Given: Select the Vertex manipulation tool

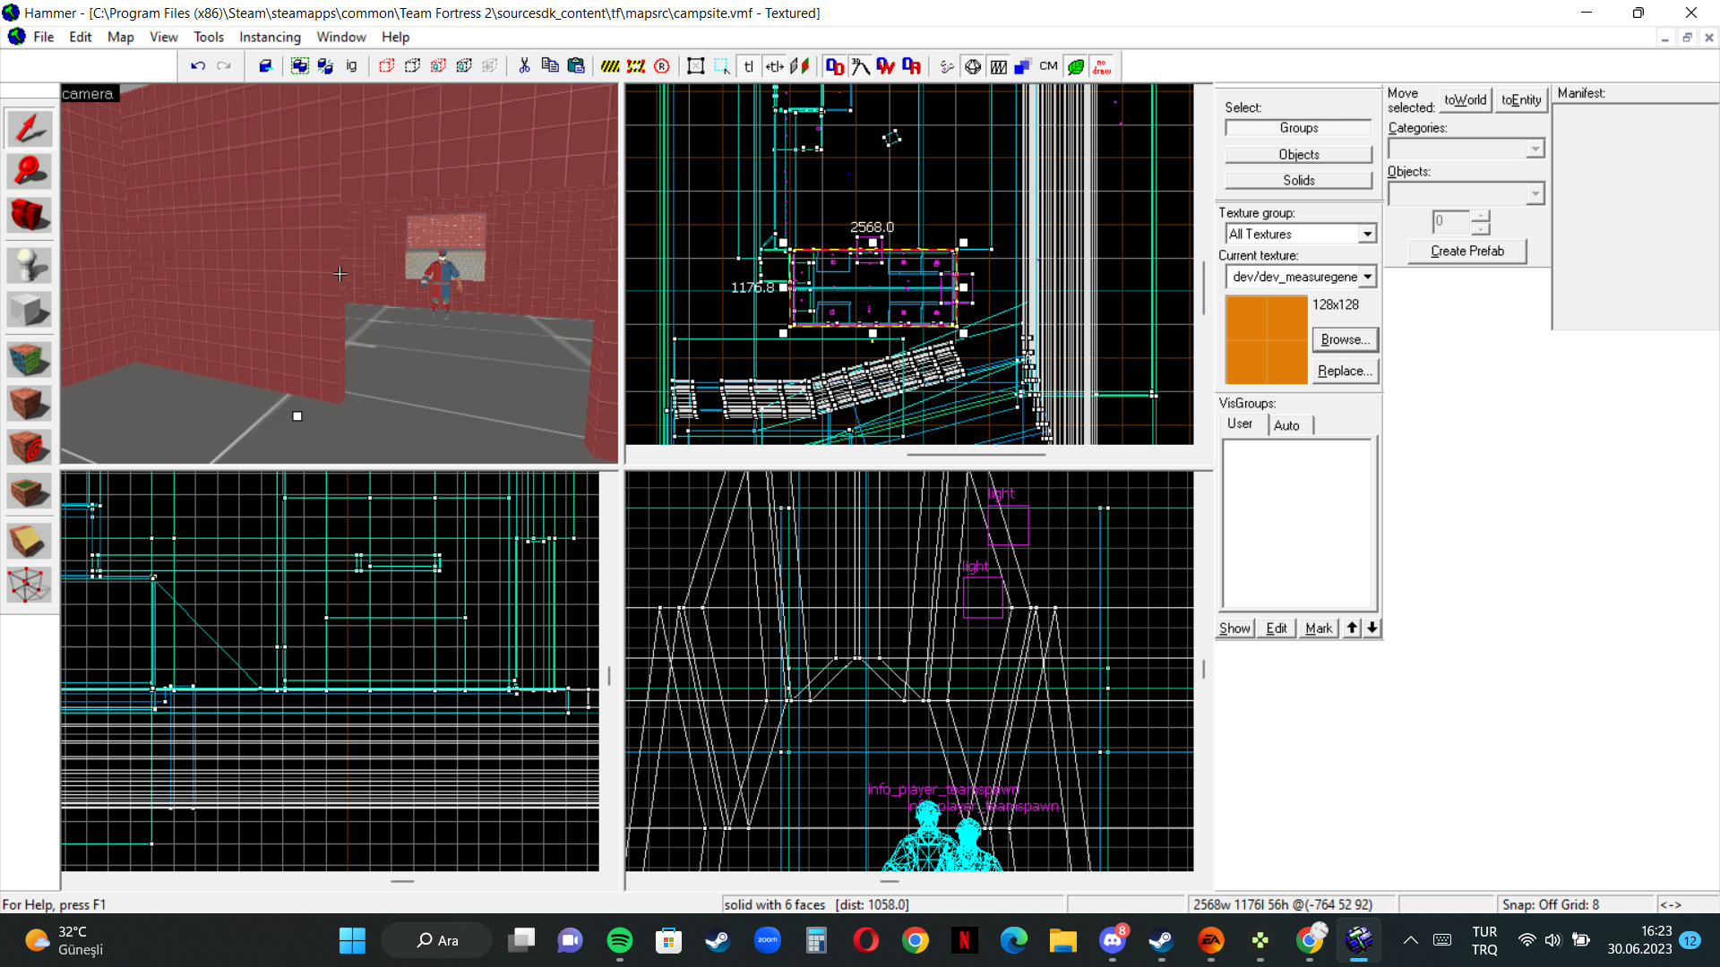Looking at the screenshot, I should (30, 585).
